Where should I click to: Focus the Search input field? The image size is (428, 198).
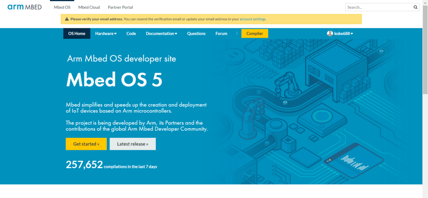[382, 7]
